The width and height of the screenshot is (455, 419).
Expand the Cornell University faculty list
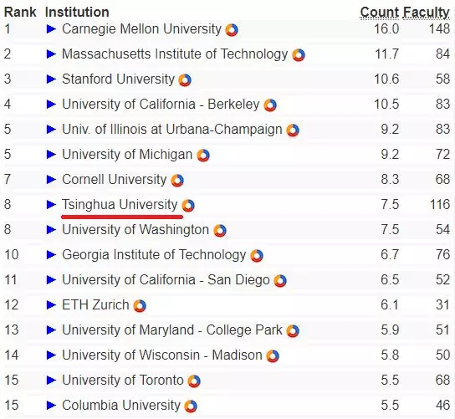pyautogui.click(x=51, y=179)
